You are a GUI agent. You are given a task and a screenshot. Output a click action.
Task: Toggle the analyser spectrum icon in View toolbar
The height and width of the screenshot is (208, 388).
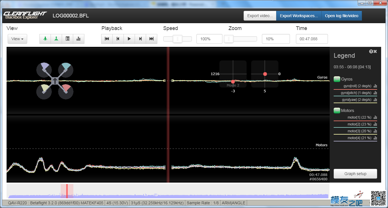pyautogui.click(x=79, y=39)
